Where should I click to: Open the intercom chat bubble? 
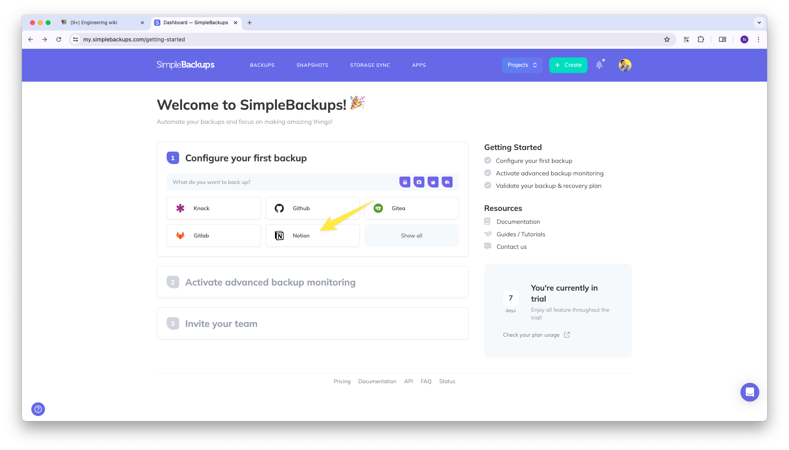click(x=749, y=392)
